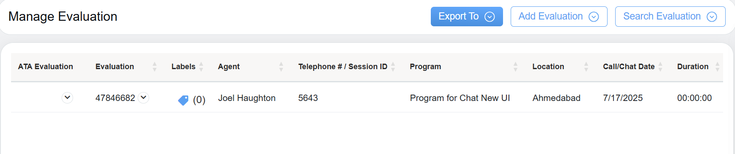Open the Search Evaluation dropdown

click(670, 17)
